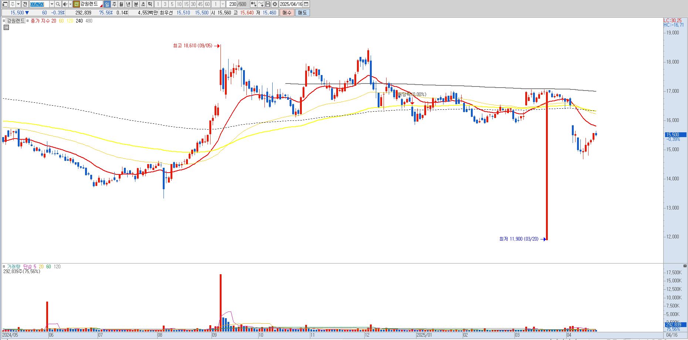Click small square marker beside 거래량 legend
Viewport: 688px width, 340px height.
(4, 266)
